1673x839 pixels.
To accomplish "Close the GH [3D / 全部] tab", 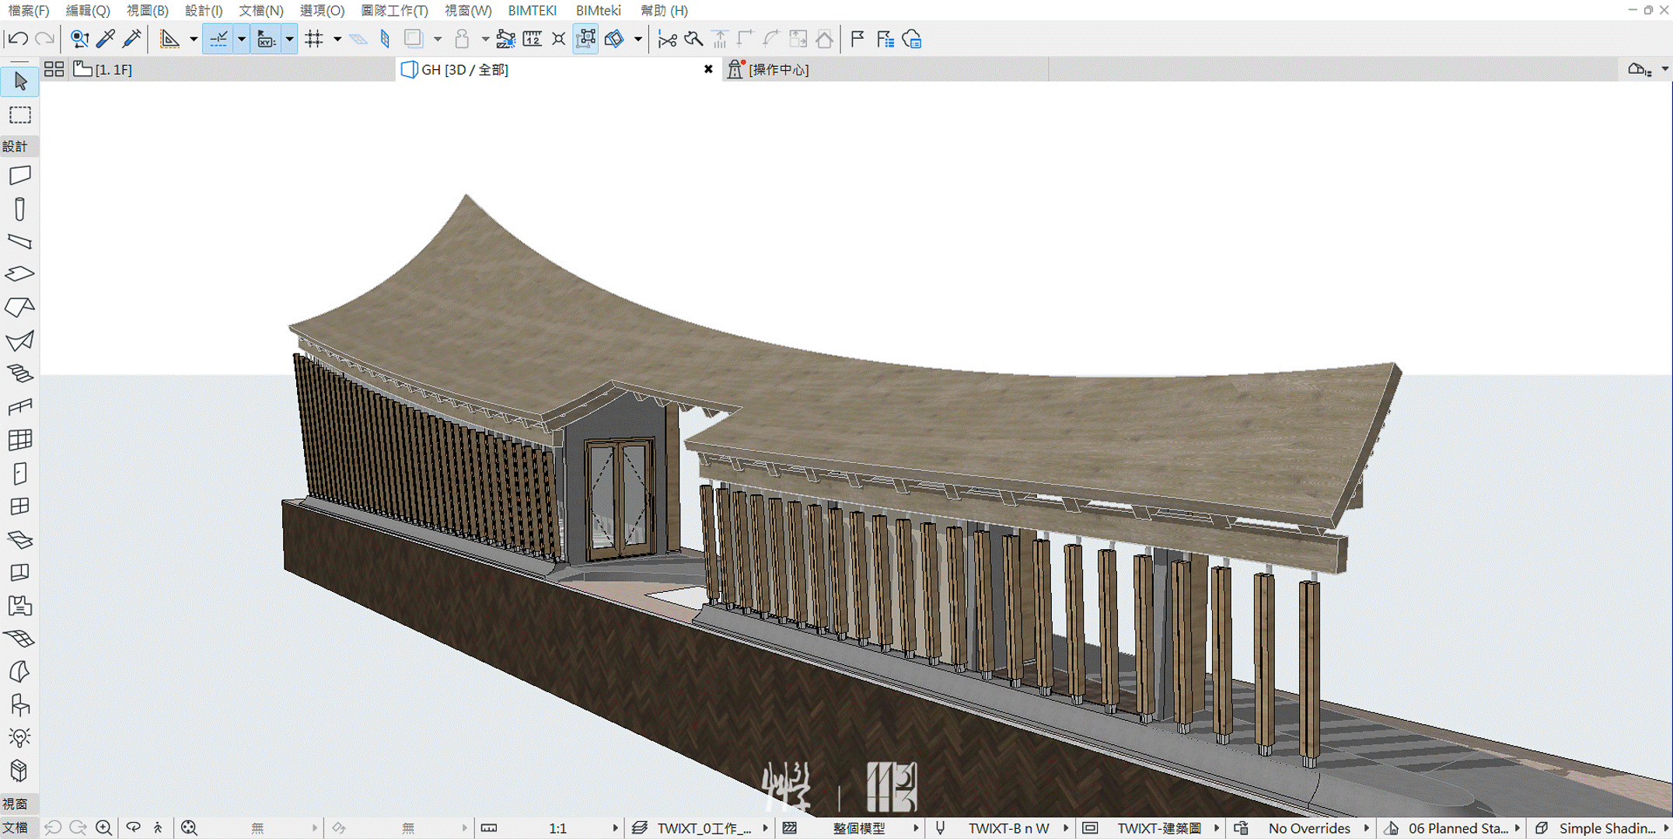I will click(708, 70).
